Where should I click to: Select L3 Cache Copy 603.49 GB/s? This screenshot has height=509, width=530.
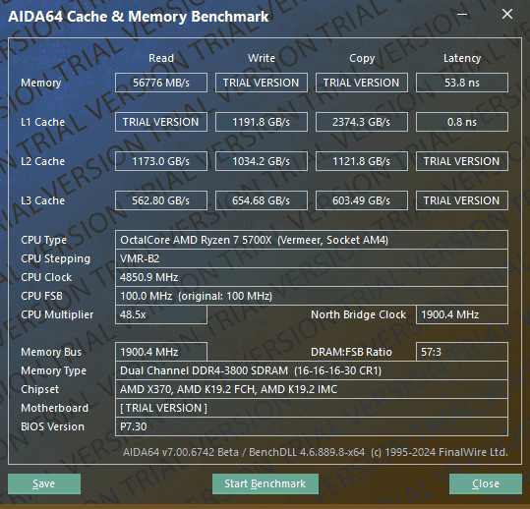pyautogui.click(x=362, y=200)
